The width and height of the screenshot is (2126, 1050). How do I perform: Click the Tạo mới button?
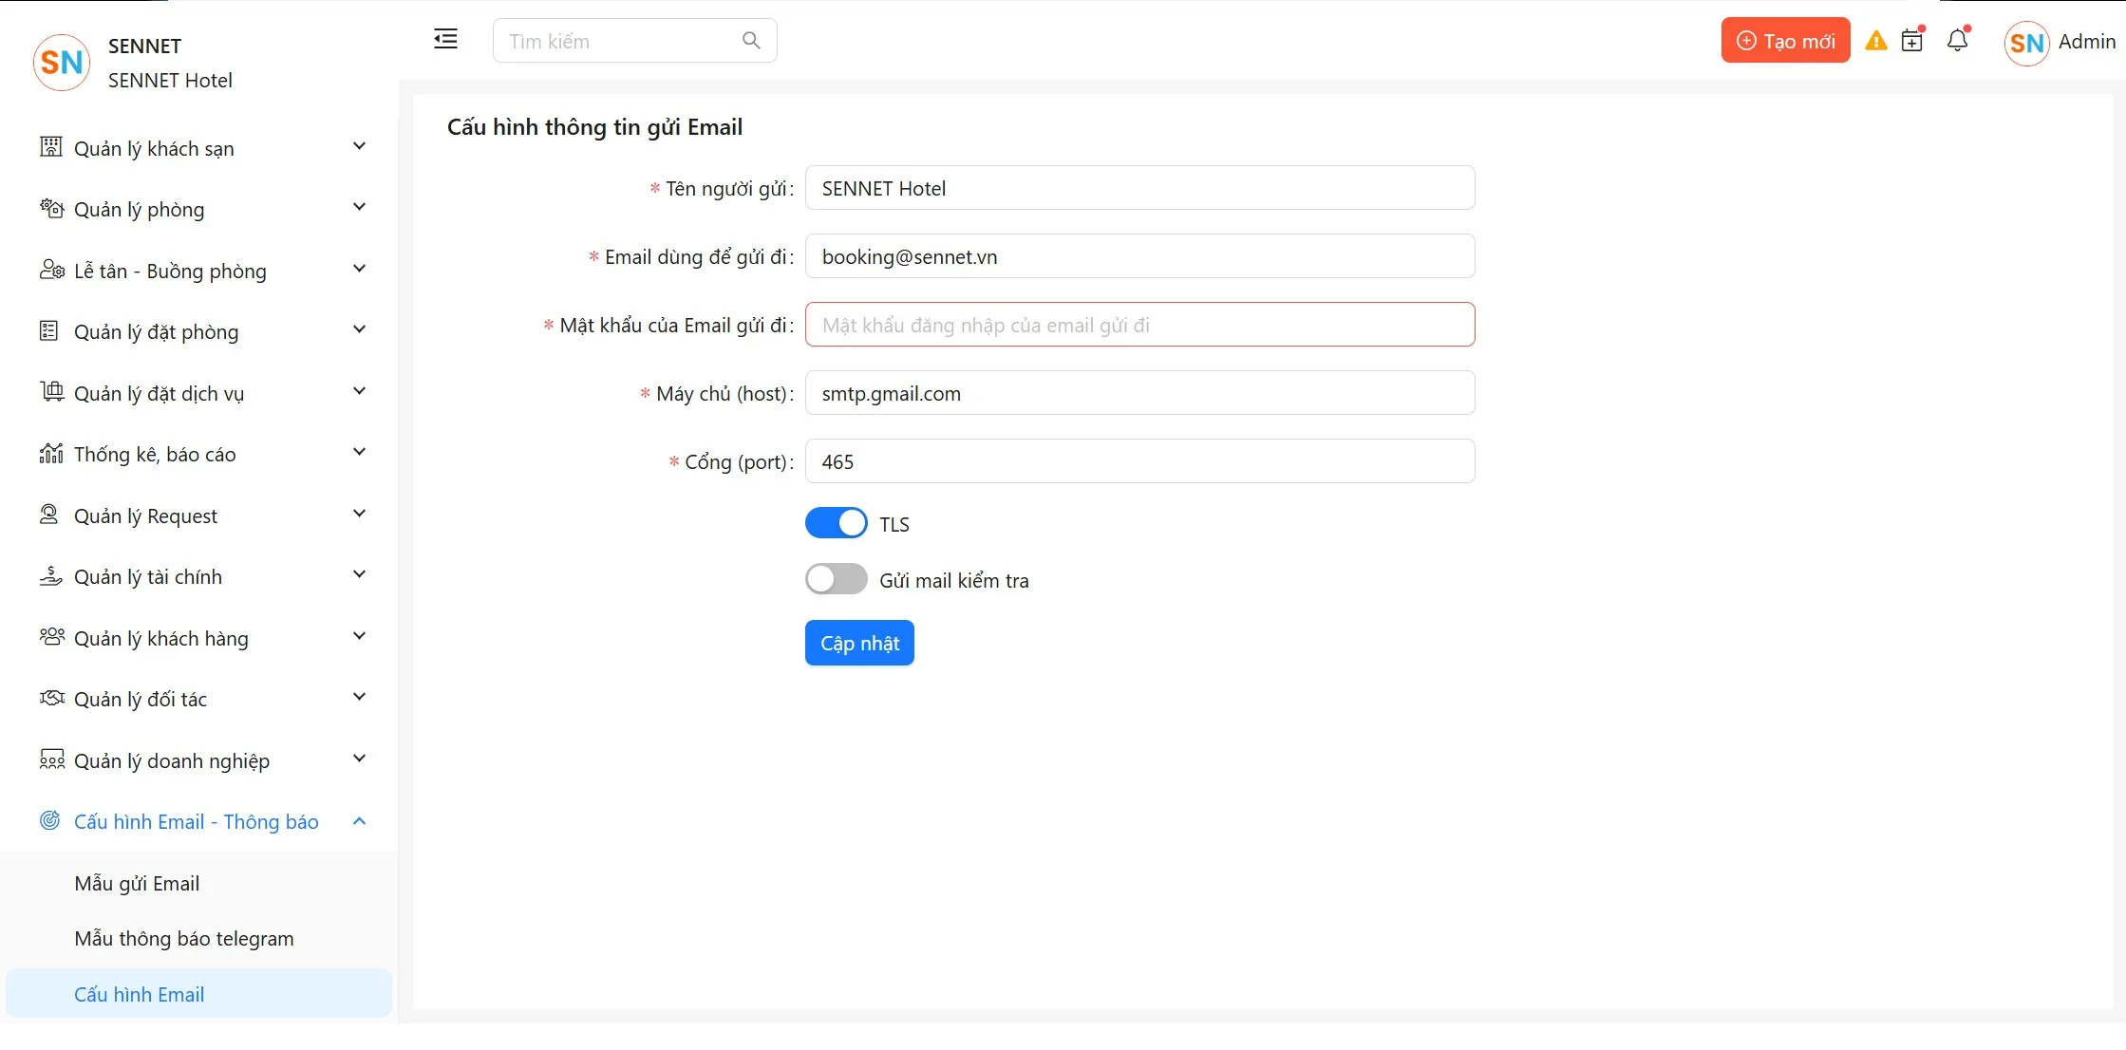coord(1785,41)
